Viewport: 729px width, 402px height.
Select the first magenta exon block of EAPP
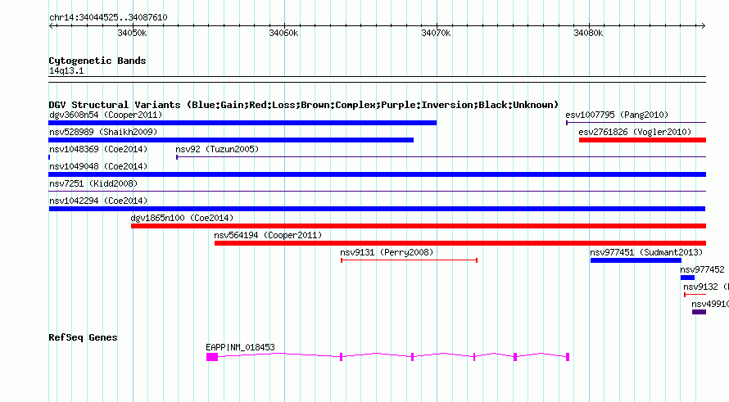pos(212,357)
